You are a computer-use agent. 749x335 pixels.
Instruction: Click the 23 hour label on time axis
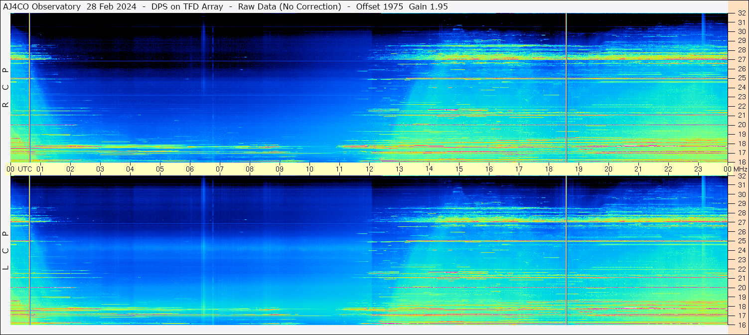tap(698, 169)
